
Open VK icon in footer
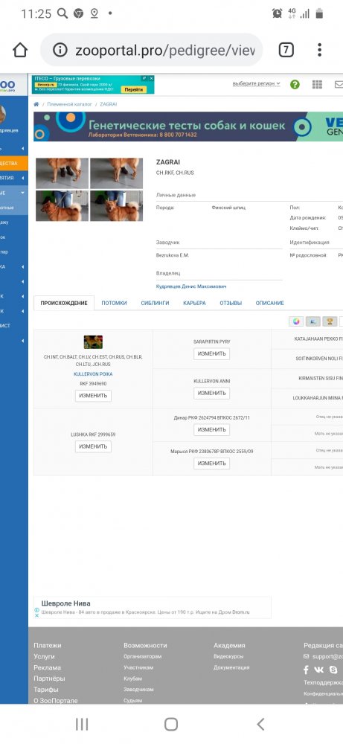[x=318, y=670]
